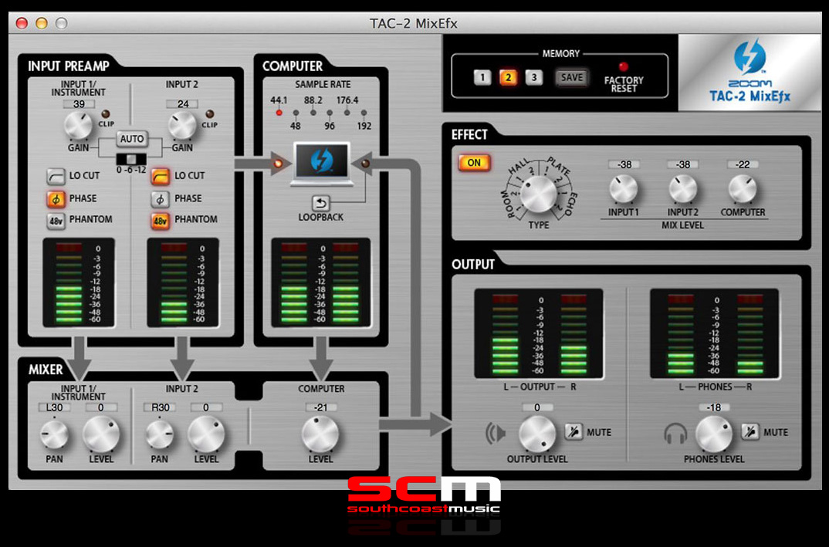Viewport: 829px width, 547px height.
Task: Click the mixer computer level value -21
Action: point(320,407)
